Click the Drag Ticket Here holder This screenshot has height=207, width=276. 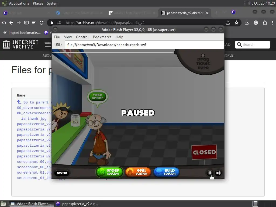(x=203, y=62)
